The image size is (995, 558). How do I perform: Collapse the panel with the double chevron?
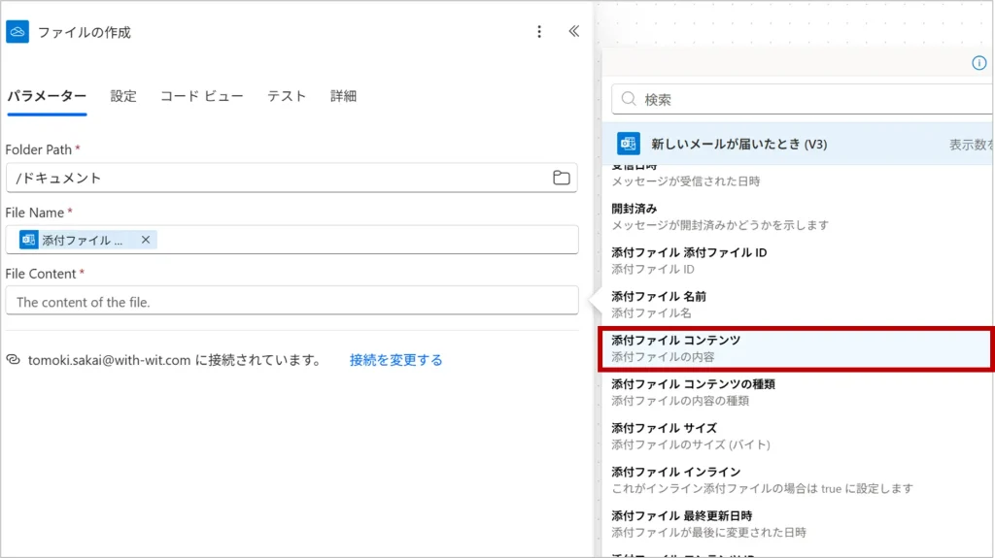click(x=573, y=32)
